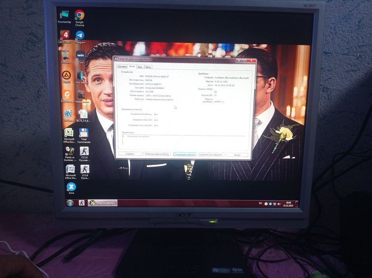The width and height of the screenshot is (372, 278).
Task: Close the DirectX diagnostic window
Action: click(x=251, y=61)
